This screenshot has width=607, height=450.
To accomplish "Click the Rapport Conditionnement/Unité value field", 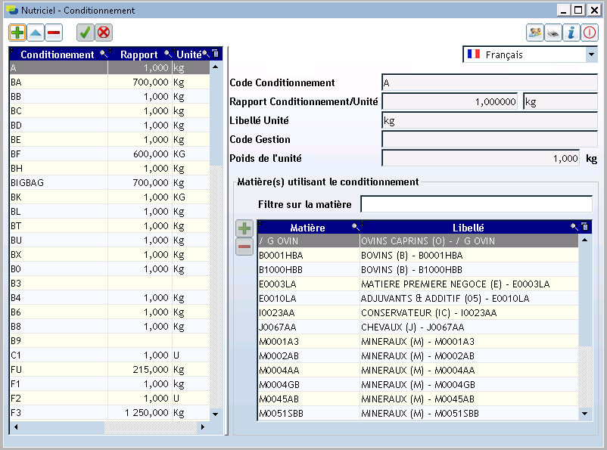I will coord(450,102).
